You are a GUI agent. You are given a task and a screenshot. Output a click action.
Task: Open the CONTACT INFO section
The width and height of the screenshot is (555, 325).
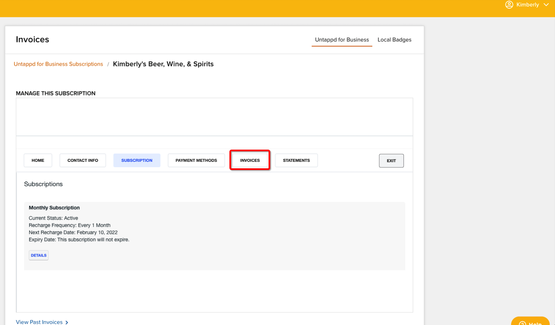[83, 160]
